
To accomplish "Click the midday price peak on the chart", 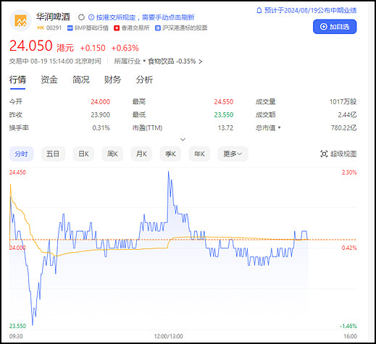I will 168,172.
